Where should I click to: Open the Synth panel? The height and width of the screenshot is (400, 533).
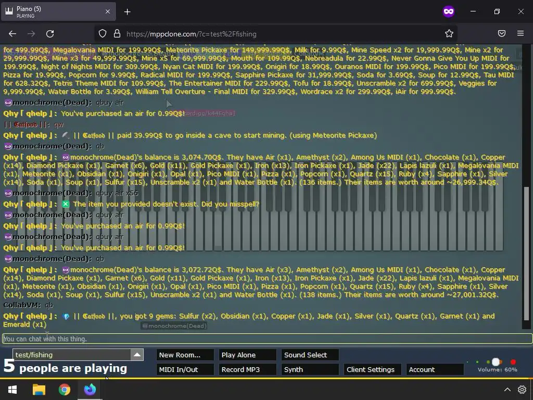click(x=310, y=369)
